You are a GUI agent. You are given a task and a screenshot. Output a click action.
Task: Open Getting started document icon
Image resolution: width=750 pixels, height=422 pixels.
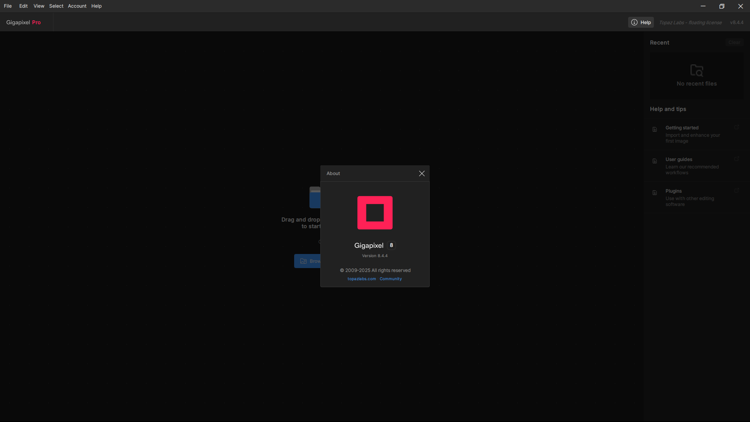[655, 129]
